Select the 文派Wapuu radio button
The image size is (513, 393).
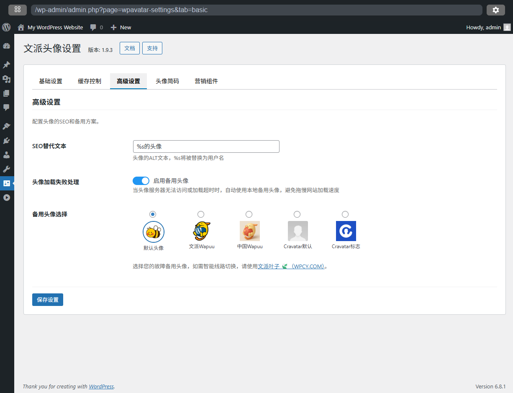point(201,214)
